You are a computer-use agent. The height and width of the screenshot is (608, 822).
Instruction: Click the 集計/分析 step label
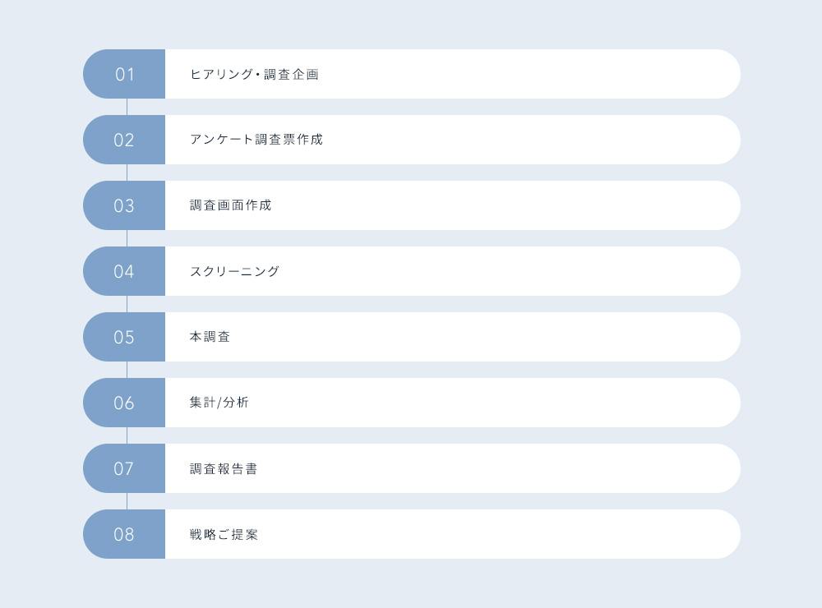tap(219, 403)
